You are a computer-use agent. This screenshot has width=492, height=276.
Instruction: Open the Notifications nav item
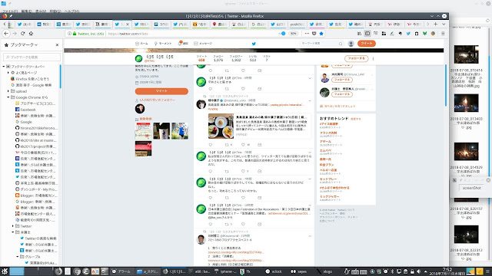pyautogui.click(x=183, y=44)
